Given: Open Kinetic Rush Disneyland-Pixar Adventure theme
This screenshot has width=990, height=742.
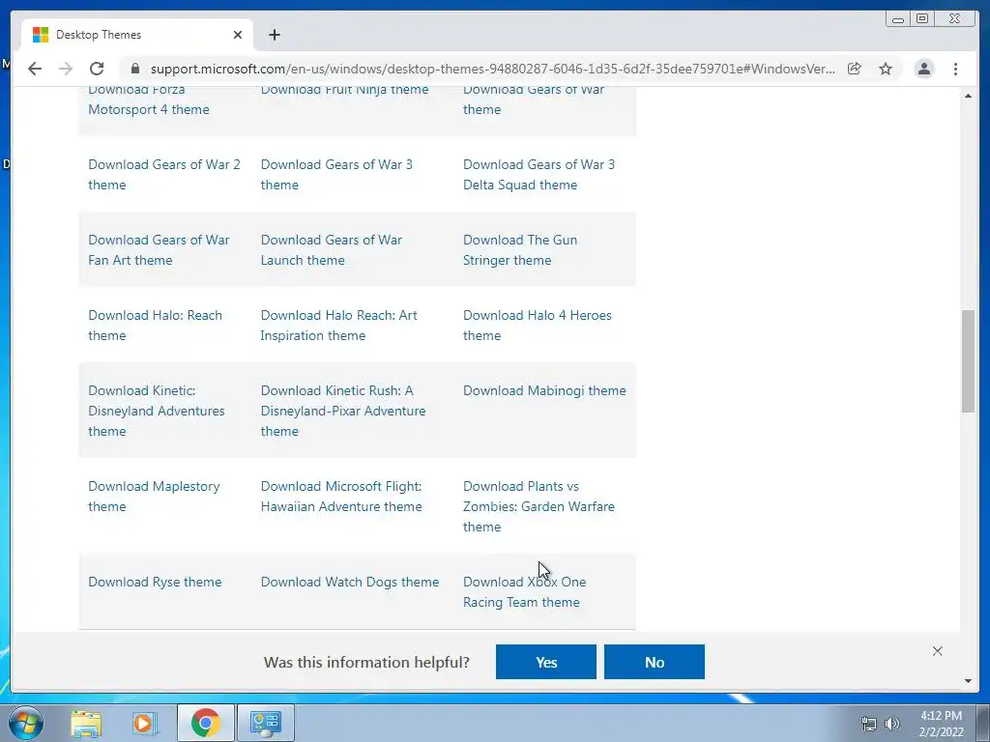Looking at the screenshot, I should pos(343,411).
